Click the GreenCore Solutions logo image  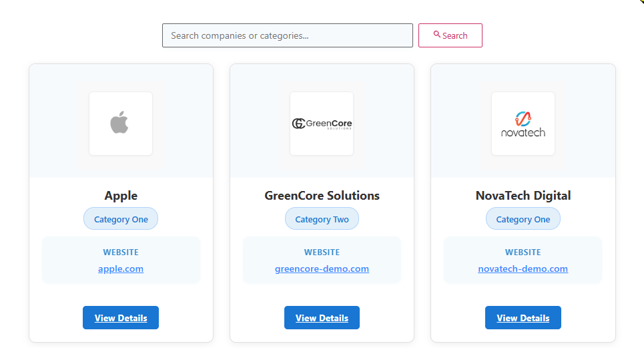[x=322, y=124]
